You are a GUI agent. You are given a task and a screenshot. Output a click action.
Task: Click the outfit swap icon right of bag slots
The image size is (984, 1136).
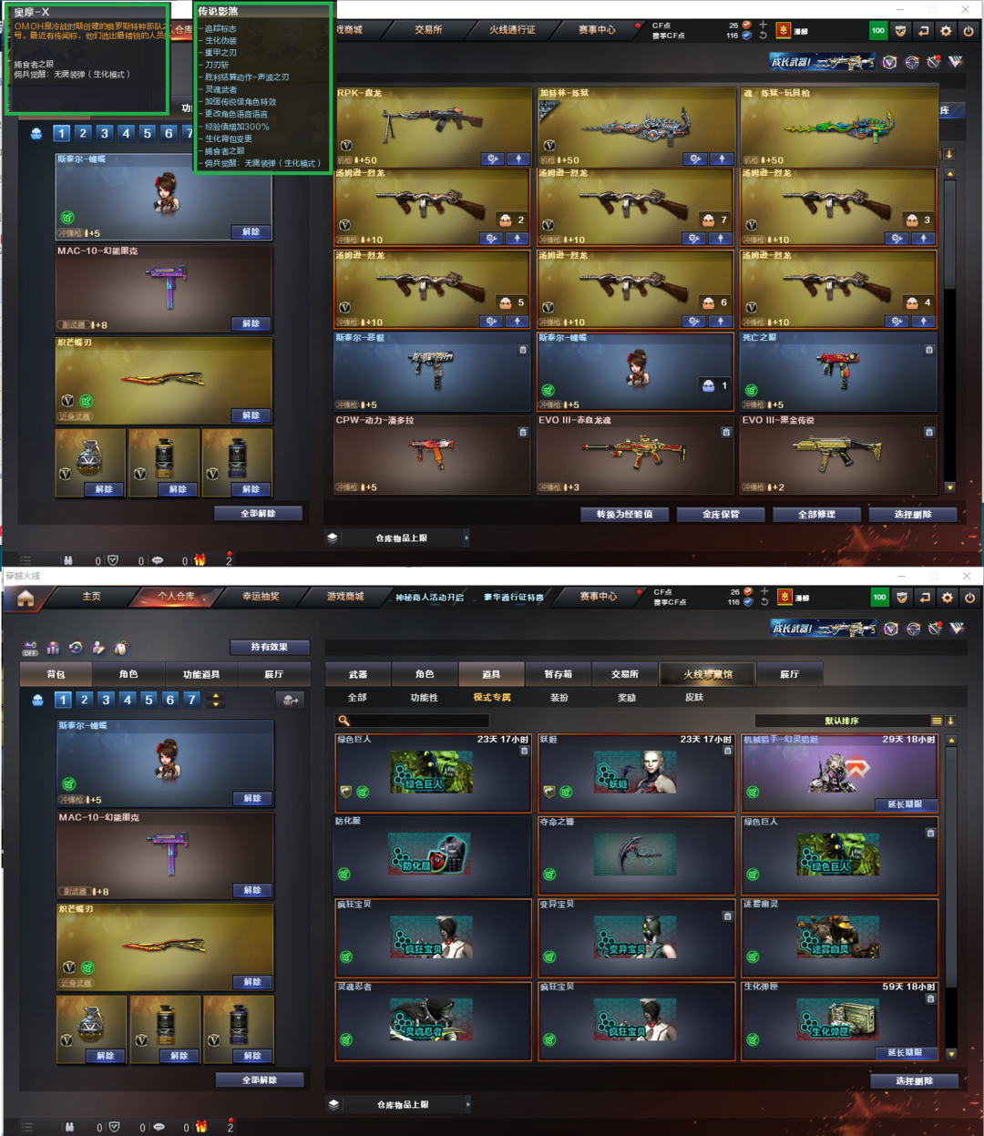tap(291, 700)
